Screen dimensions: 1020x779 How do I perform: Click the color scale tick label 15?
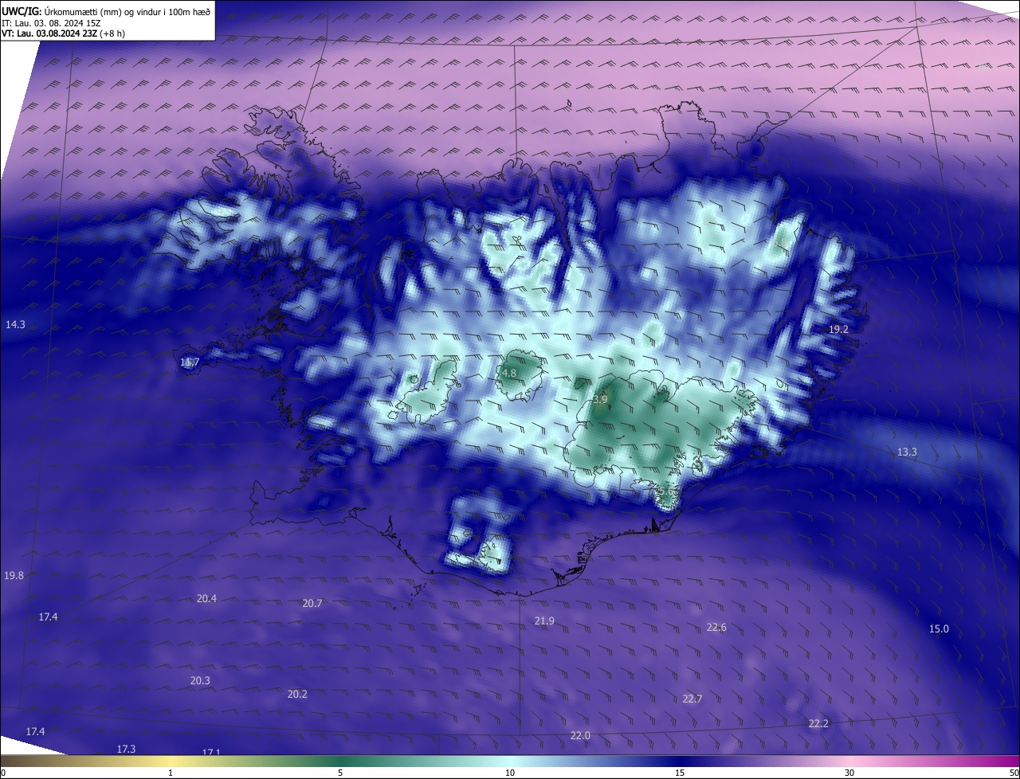(x=680, y=773)
